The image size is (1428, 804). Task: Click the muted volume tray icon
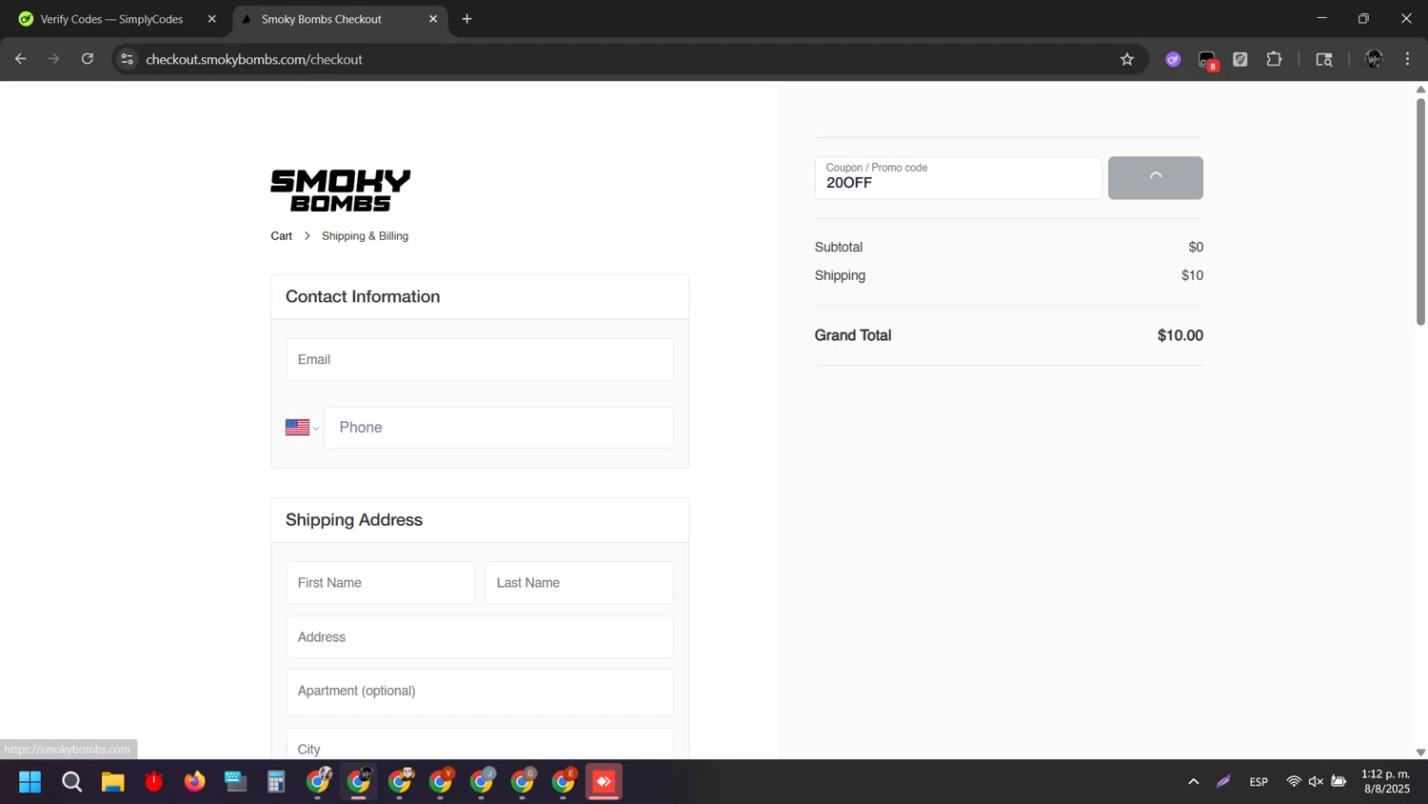point(1316,782)
